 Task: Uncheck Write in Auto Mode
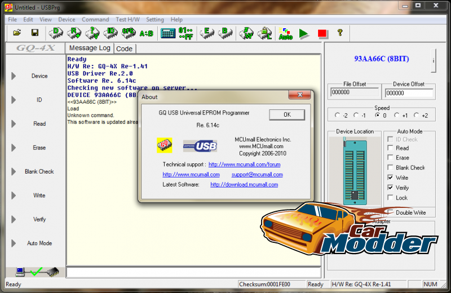[x=390, y=177]
